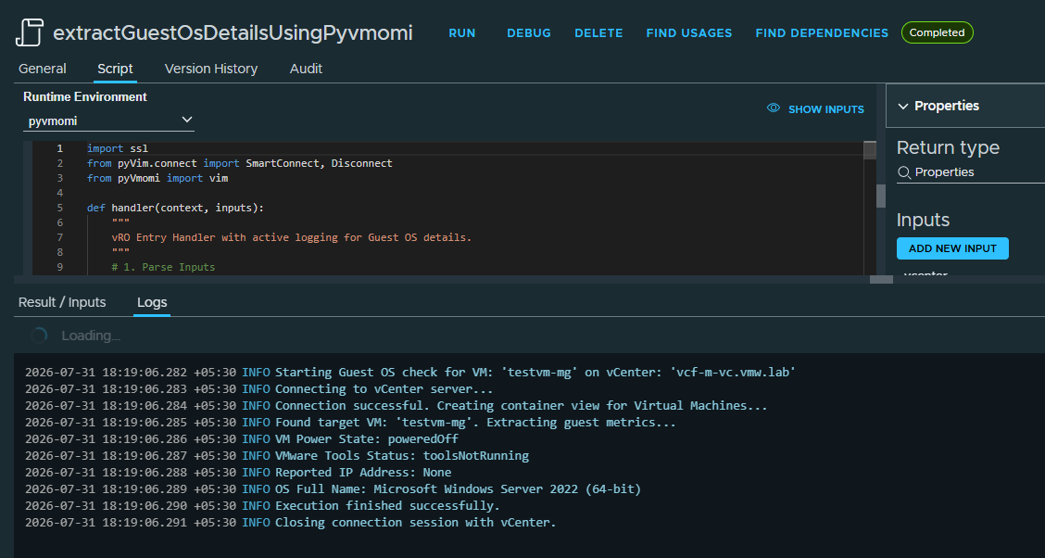Image resolution: width=1045 pixels, height=558 pixels.
Task: Collapse the Properties panel chevron
Action: (903, 106)
